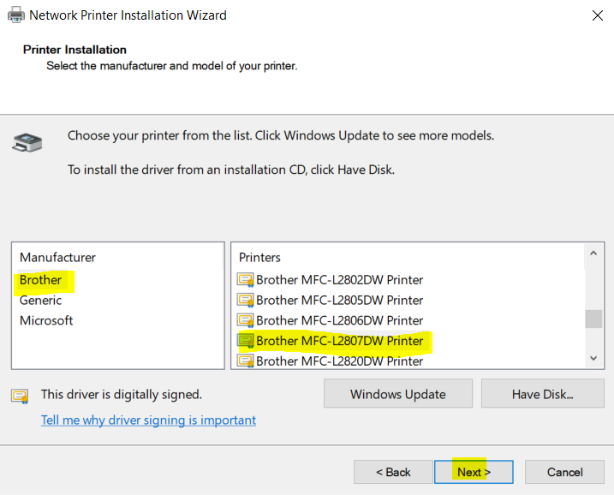The height and width of the screenshot is (495, 614).
Task: Click the Printers list scrollbar thumb
Action: [593, 319]
